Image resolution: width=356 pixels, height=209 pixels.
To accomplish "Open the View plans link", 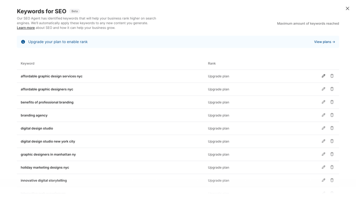I will click(x=324, y=42).
